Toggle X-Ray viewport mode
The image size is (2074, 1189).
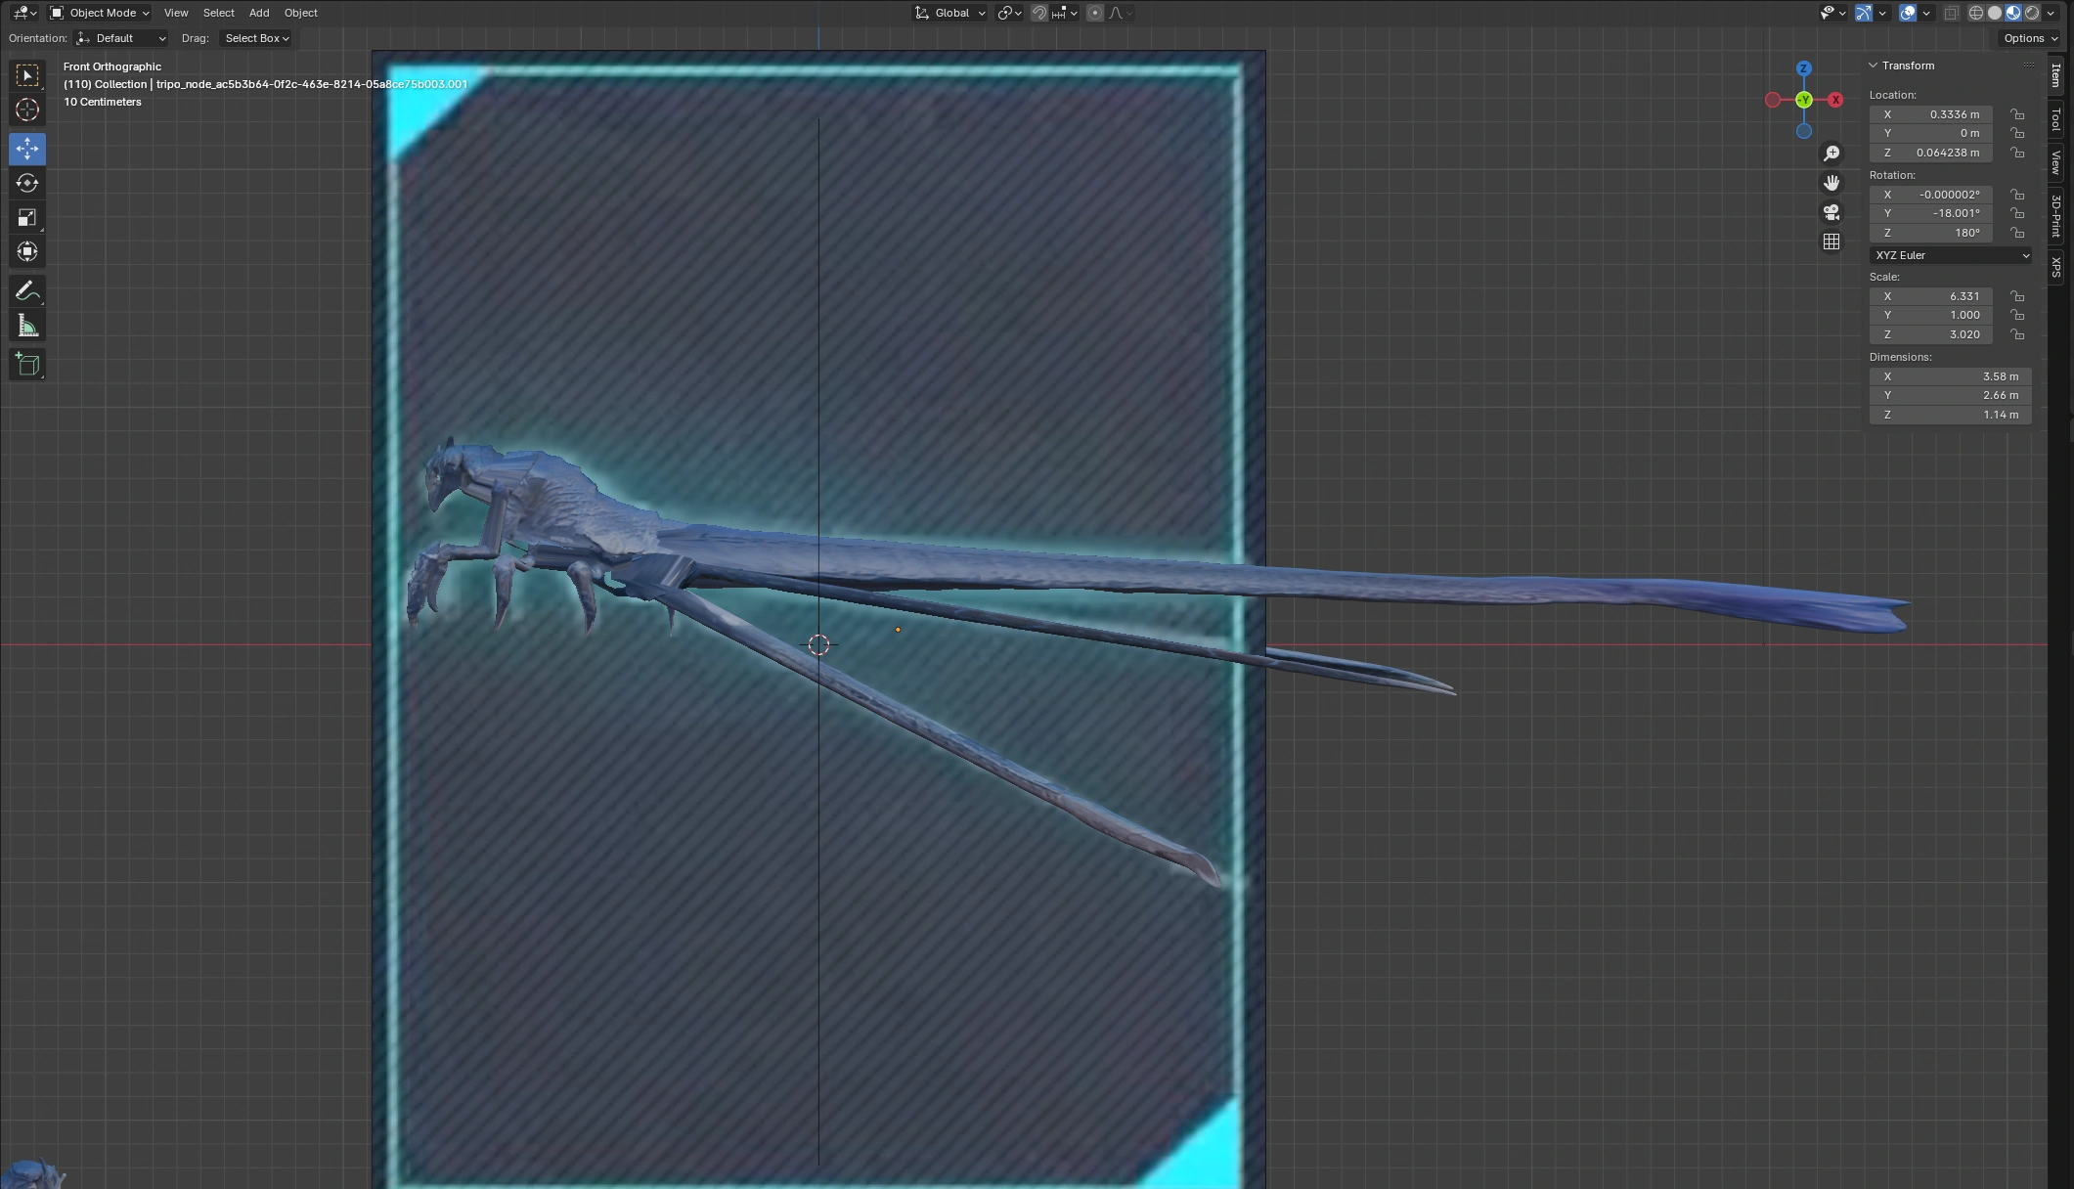pos(1951,13)
